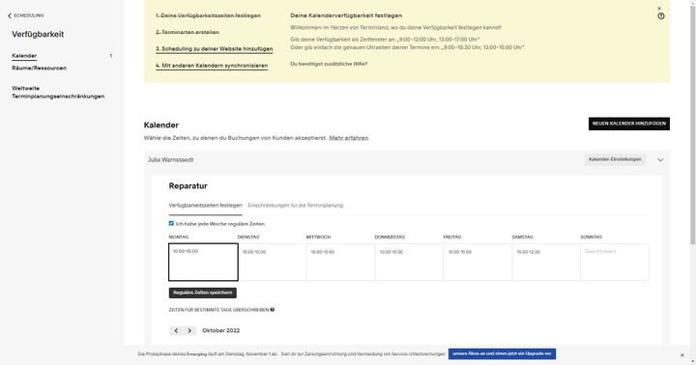Open step 3 Scheduling zu deiner Website hinzufügen
The width and height of the screenshot is (696, 365).
click(215, 49)
